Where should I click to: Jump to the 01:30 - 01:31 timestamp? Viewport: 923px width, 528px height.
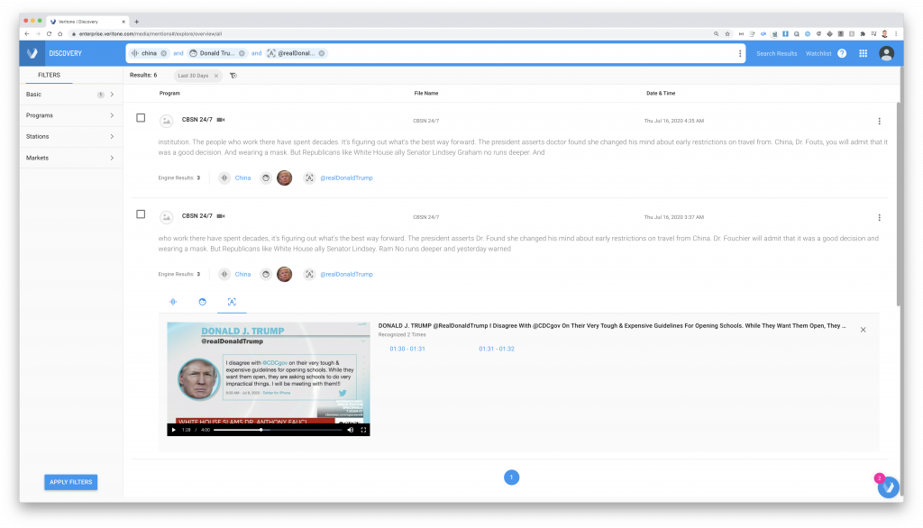click(x=407, y=349)
